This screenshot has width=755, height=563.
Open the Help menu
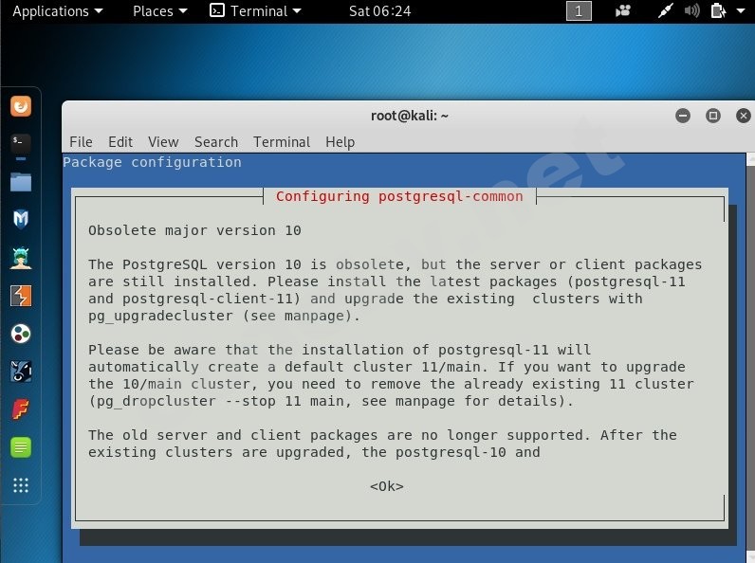click(340, 142)
